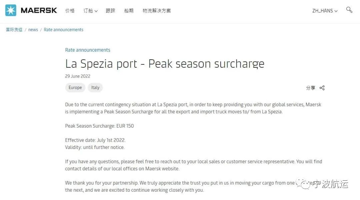The image size is (360, 200).
Task: Open the 价格 menu item
Action: point(70,11)
